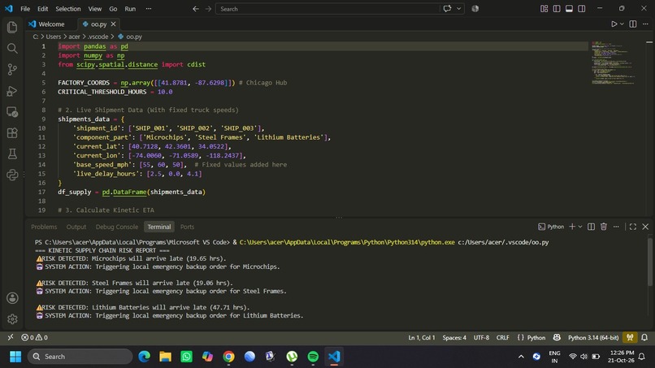The width and height of the screenshot is (655, 368).
Task: Open the Search view in activity bar
Action: (12, 49)
